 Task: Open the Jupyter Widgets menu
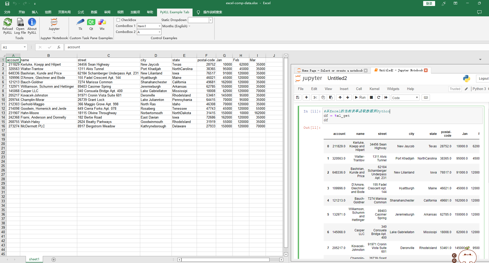click(393, 89)
